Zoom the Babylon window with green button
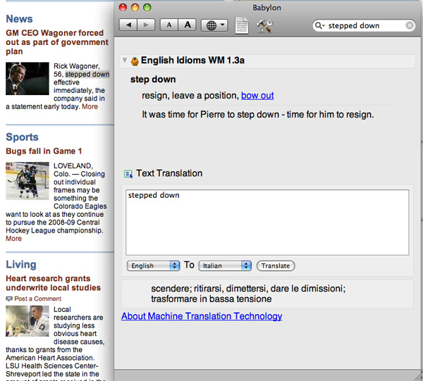Screen dimensions: 423x381 click(x=147, y=7)
